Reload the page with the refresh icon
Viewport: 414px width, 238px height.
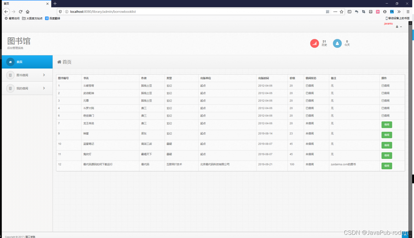click(21, 12)
